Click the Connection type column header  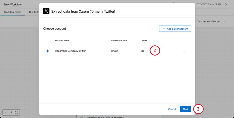pyautogui.click(x=119, y=41)
